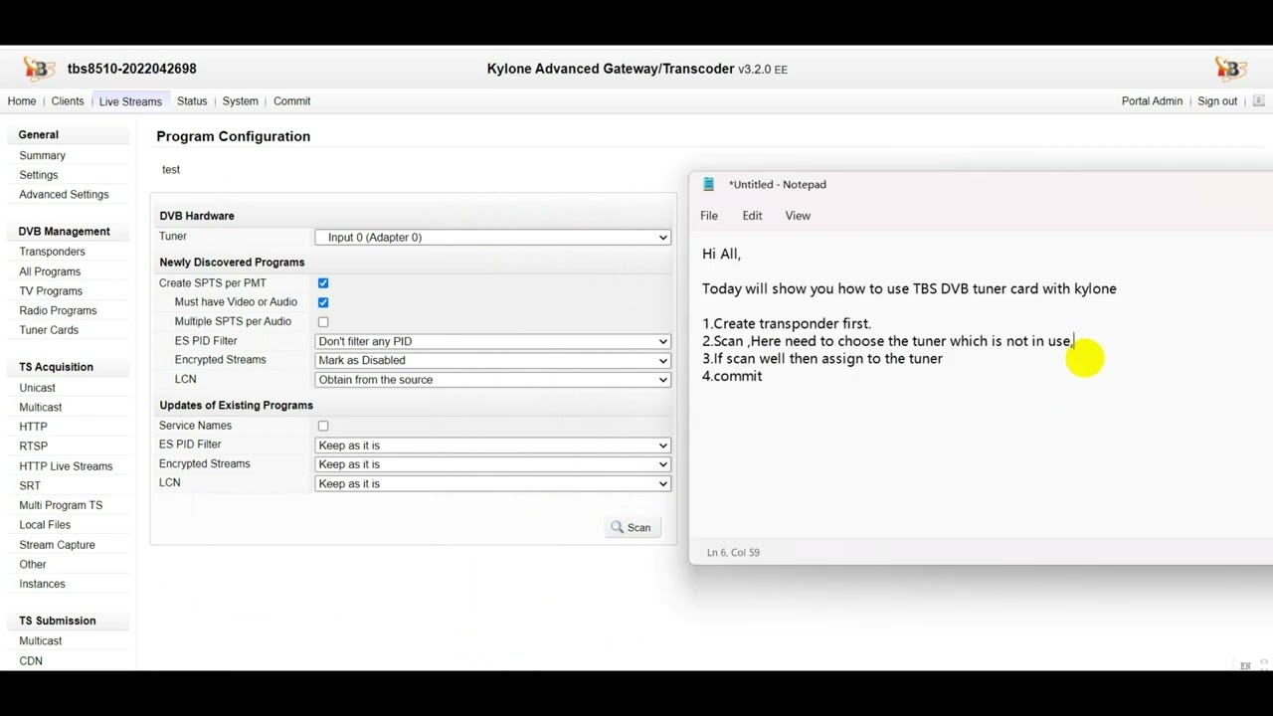The image size is (1273, 716).
Task: Click the 'Hi All,' line in Notepad
Action: pyautogui.click(x=722, y=254)
